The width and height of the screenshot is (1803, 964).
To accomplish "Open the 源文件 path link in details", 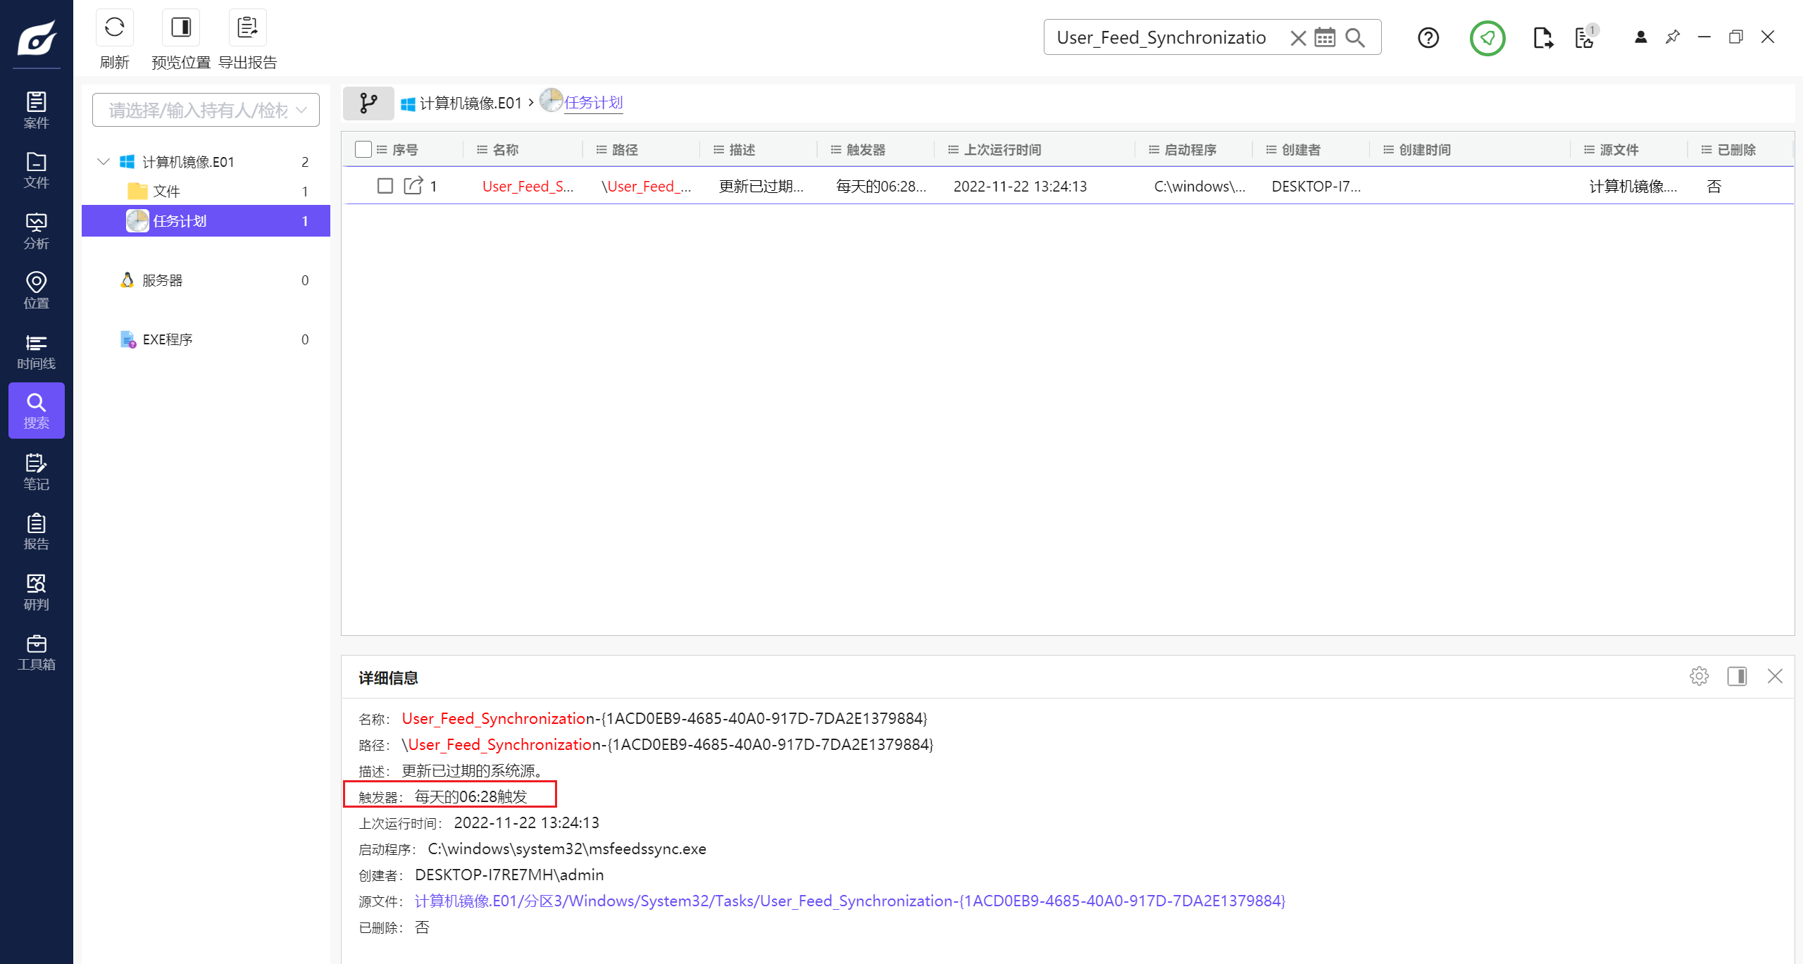I will (849, 901).
